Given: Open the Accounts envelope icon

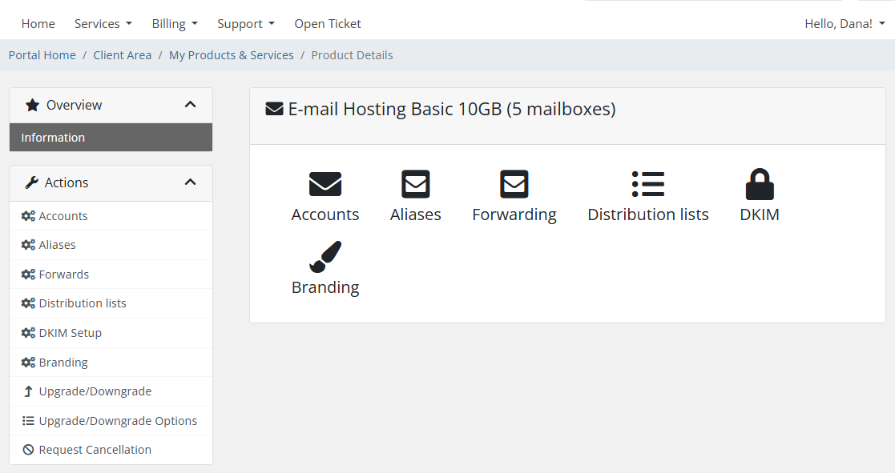Looking at the screenshot, I should pos(325,184).
